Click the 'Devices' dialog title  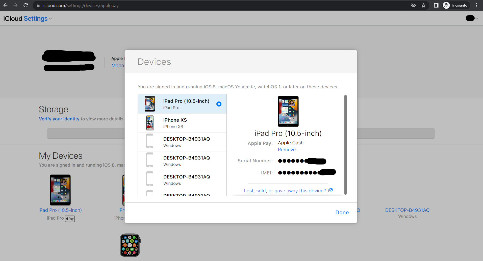(154, 62)
